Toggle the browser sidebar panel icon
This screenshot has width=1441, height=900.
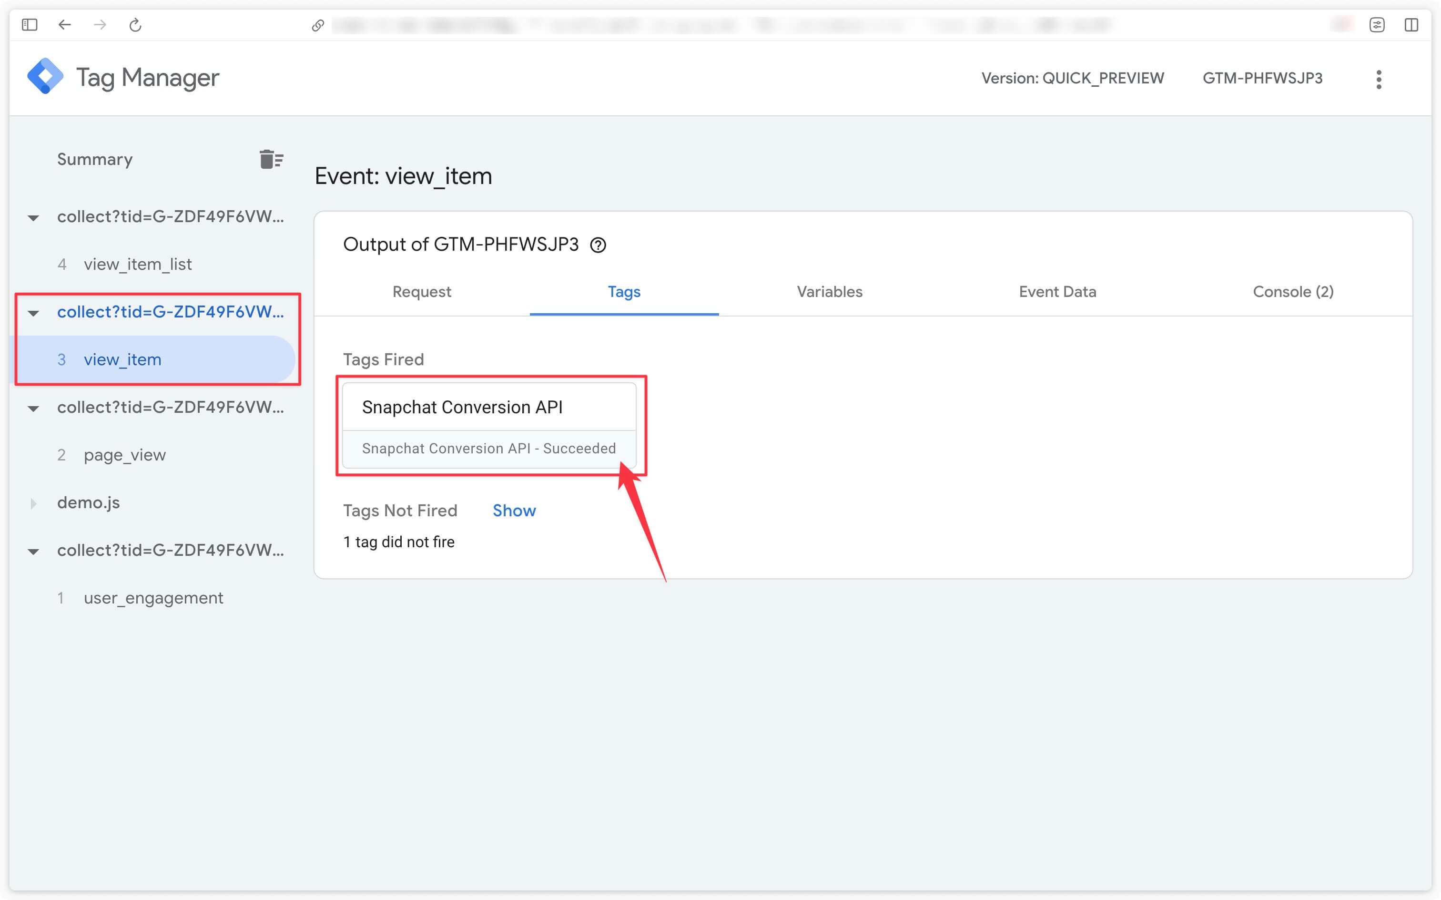29,25
